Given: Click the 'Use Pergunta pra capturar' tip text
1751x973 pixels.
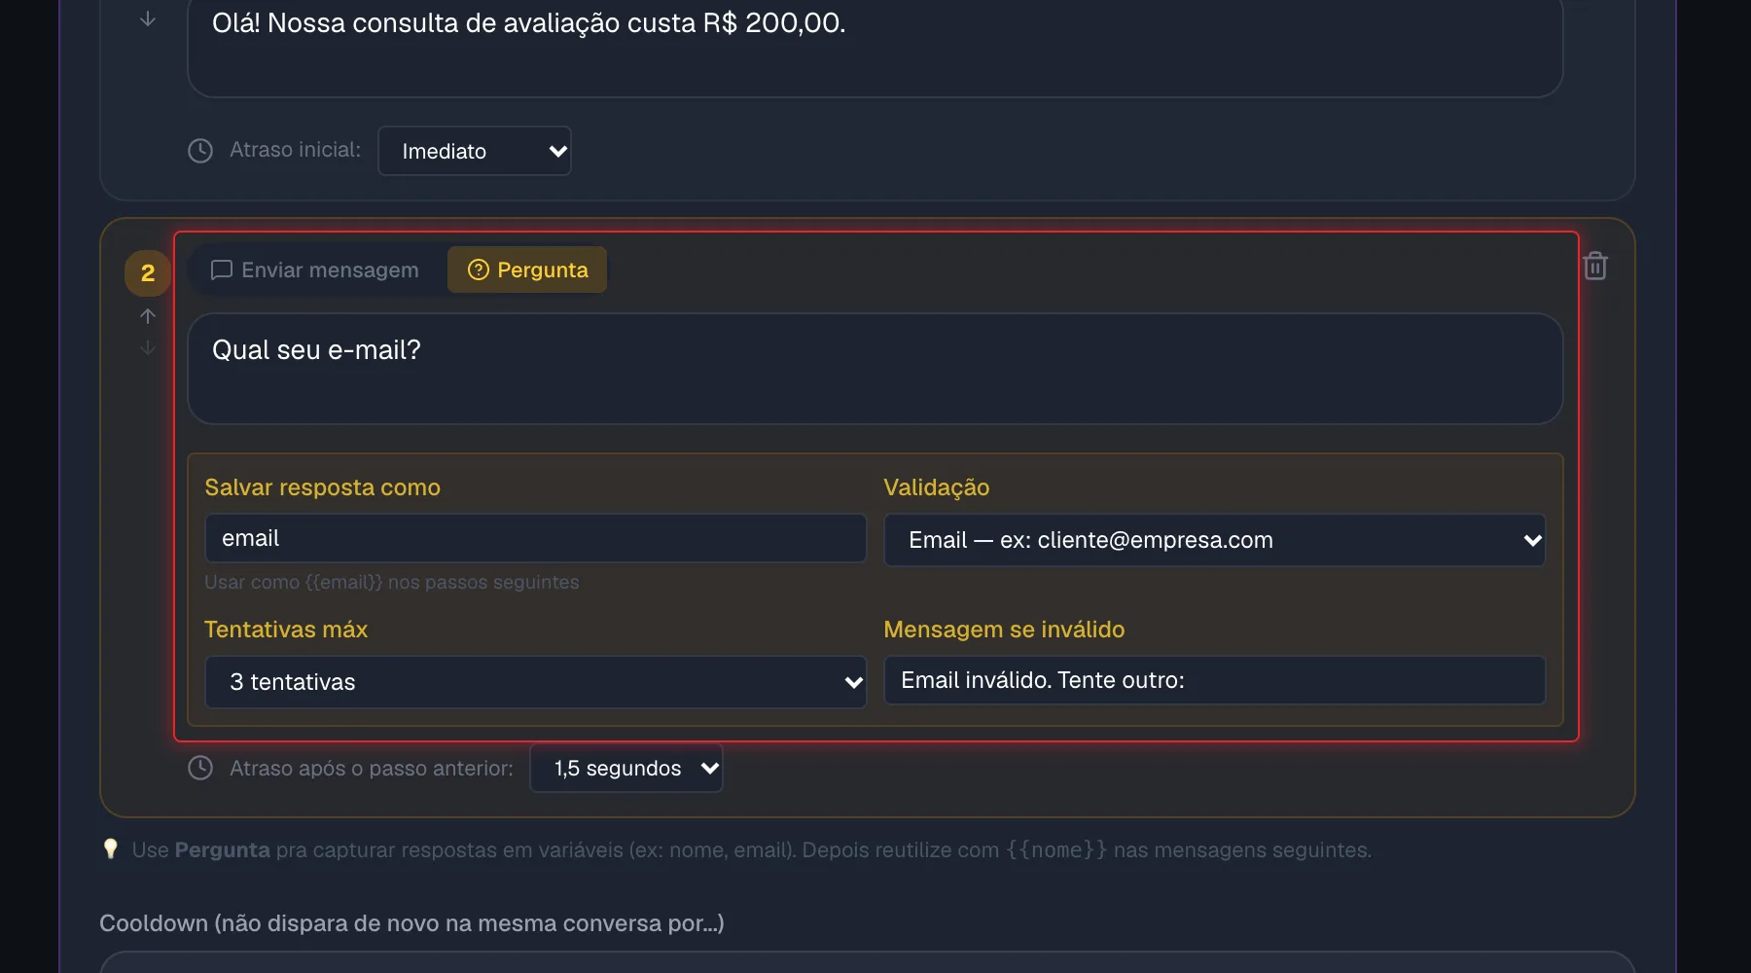Looking at the screenshot, I should pyautogui.click(x=752, y=849).
